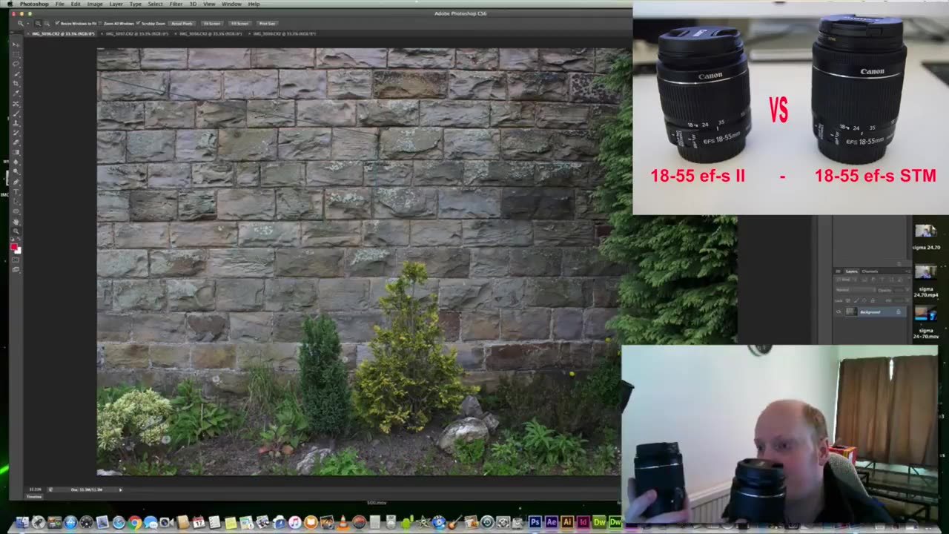Image resolution: width=949 pixels, height=534 pixels.
Task: Click the foreground red color swatch
Action: coord(14,247)
